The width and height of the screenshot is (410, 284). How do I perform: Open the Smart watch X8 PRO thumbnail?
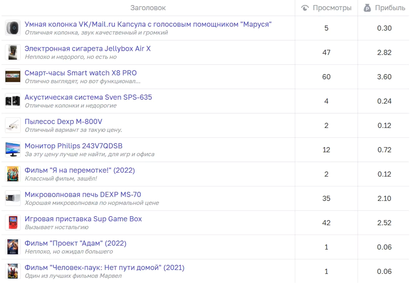pyautogui.click(x=13, y=77)
